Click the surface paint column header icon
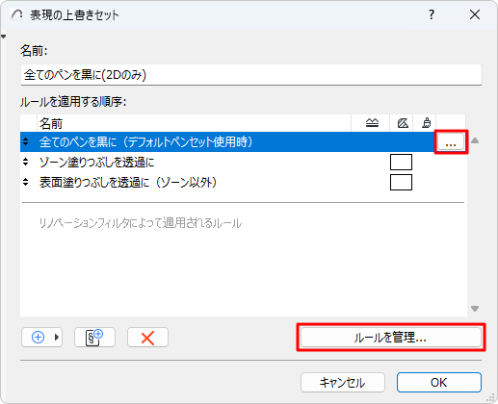Viewport: 498px width, 404px height. click(x=427, y=123)
